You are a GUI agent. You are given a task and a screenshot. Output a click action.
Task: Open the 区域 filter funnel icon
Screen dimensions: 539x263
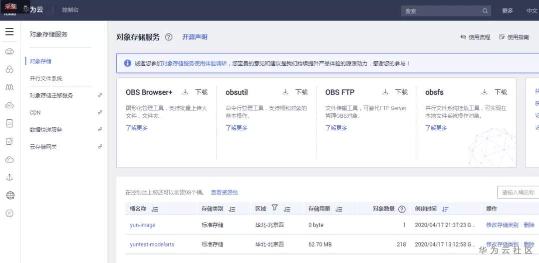(x=274, y=207)
